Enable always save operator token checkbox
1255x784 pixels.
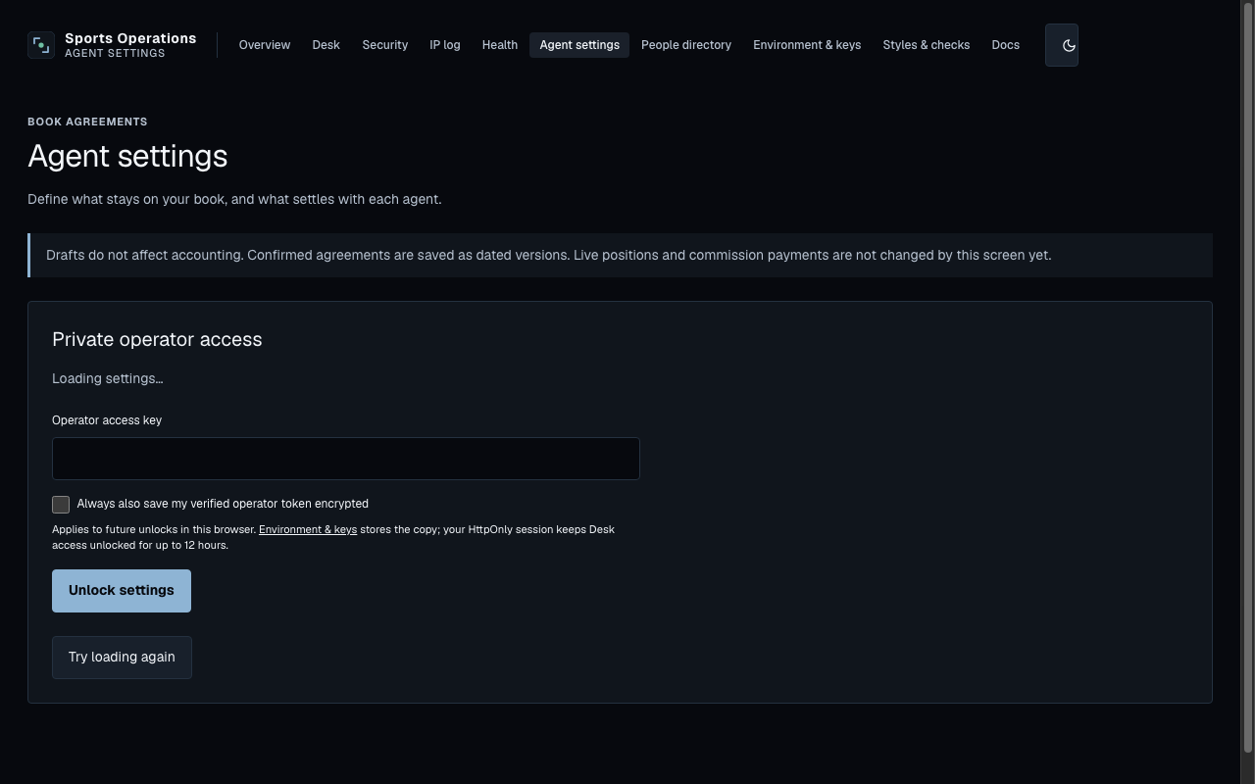click(x=61, y=505)
